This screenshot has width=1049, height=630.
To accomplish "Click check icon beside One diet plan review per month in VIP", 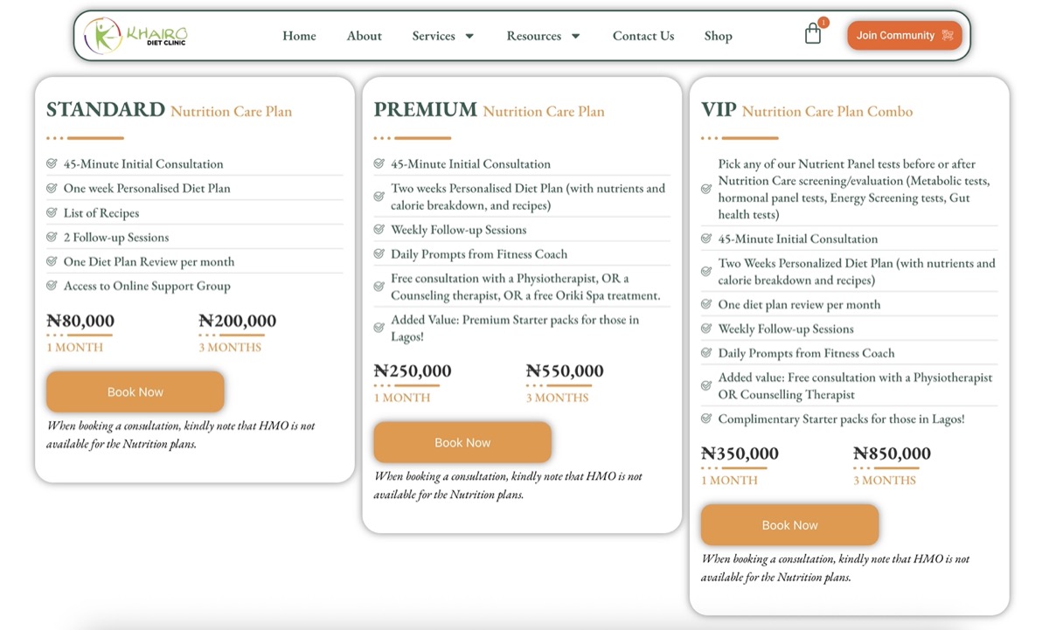I will 706,304.
